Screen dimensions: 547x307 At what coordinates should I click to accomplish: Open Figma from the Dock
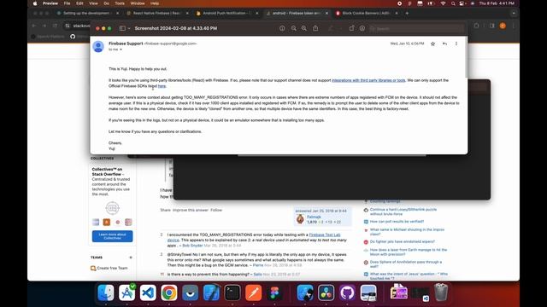click(274, 293)
